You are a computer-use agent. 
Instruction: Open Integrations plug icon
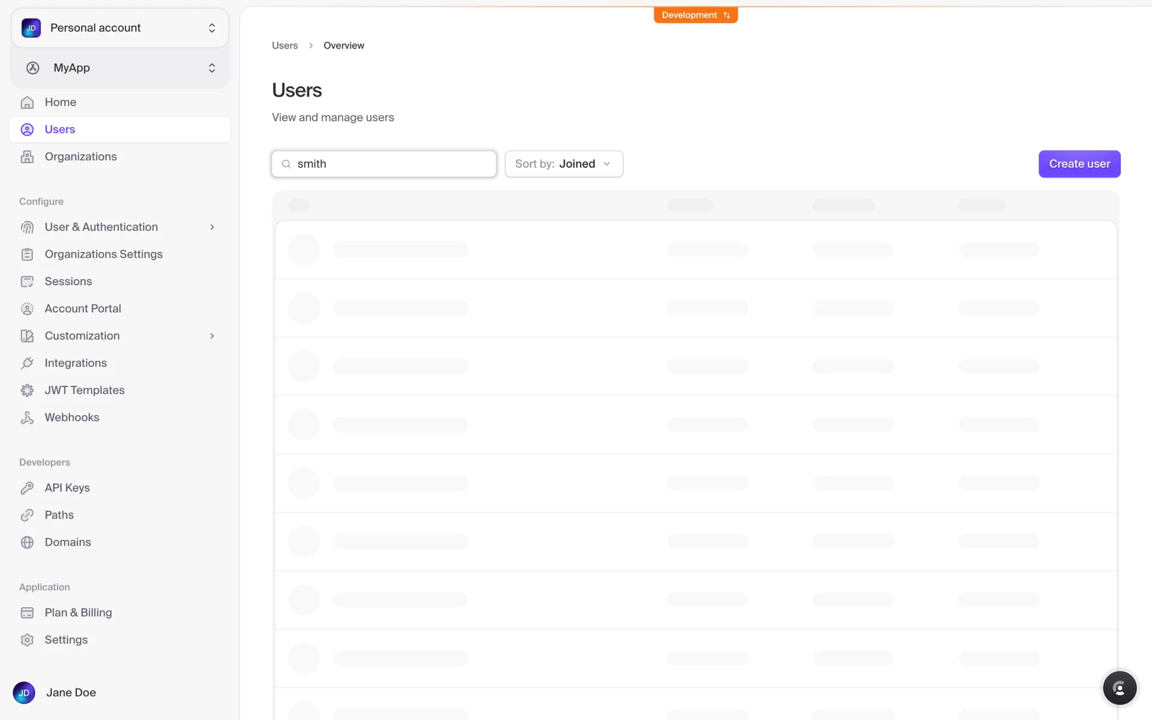pos(27,363)
